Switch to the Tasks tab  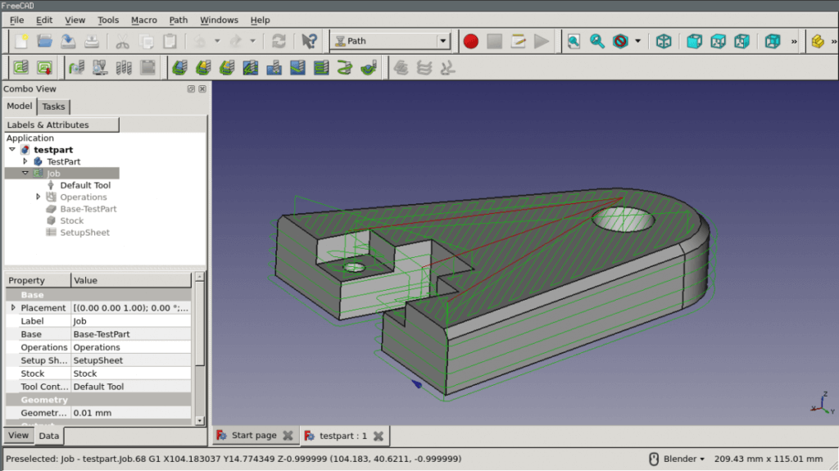click(53, 106)
